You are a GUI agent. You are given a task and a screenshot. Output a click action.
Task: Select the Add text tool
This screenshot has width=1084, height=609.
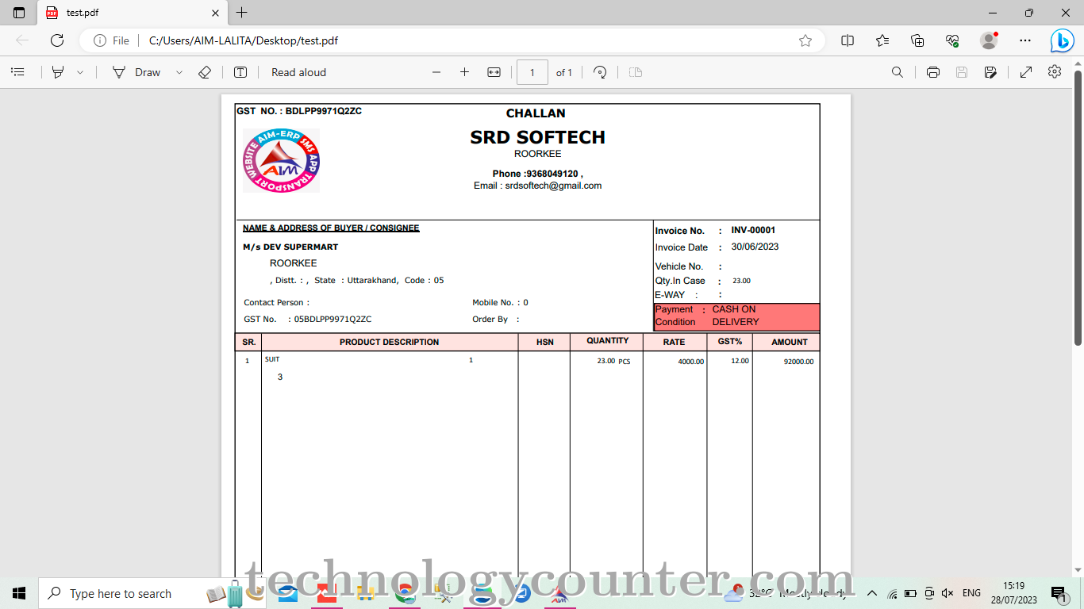pyautogui.click(x=240, y=72)
